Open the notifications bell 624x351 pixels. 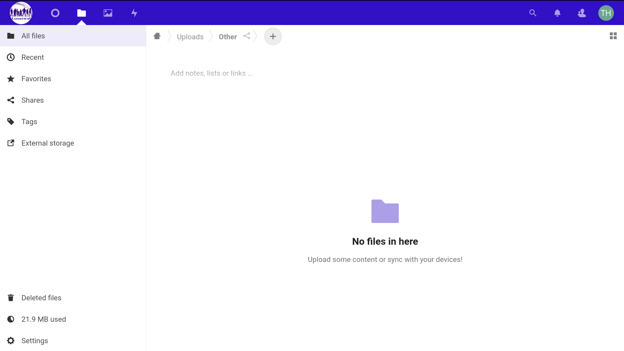557,13
